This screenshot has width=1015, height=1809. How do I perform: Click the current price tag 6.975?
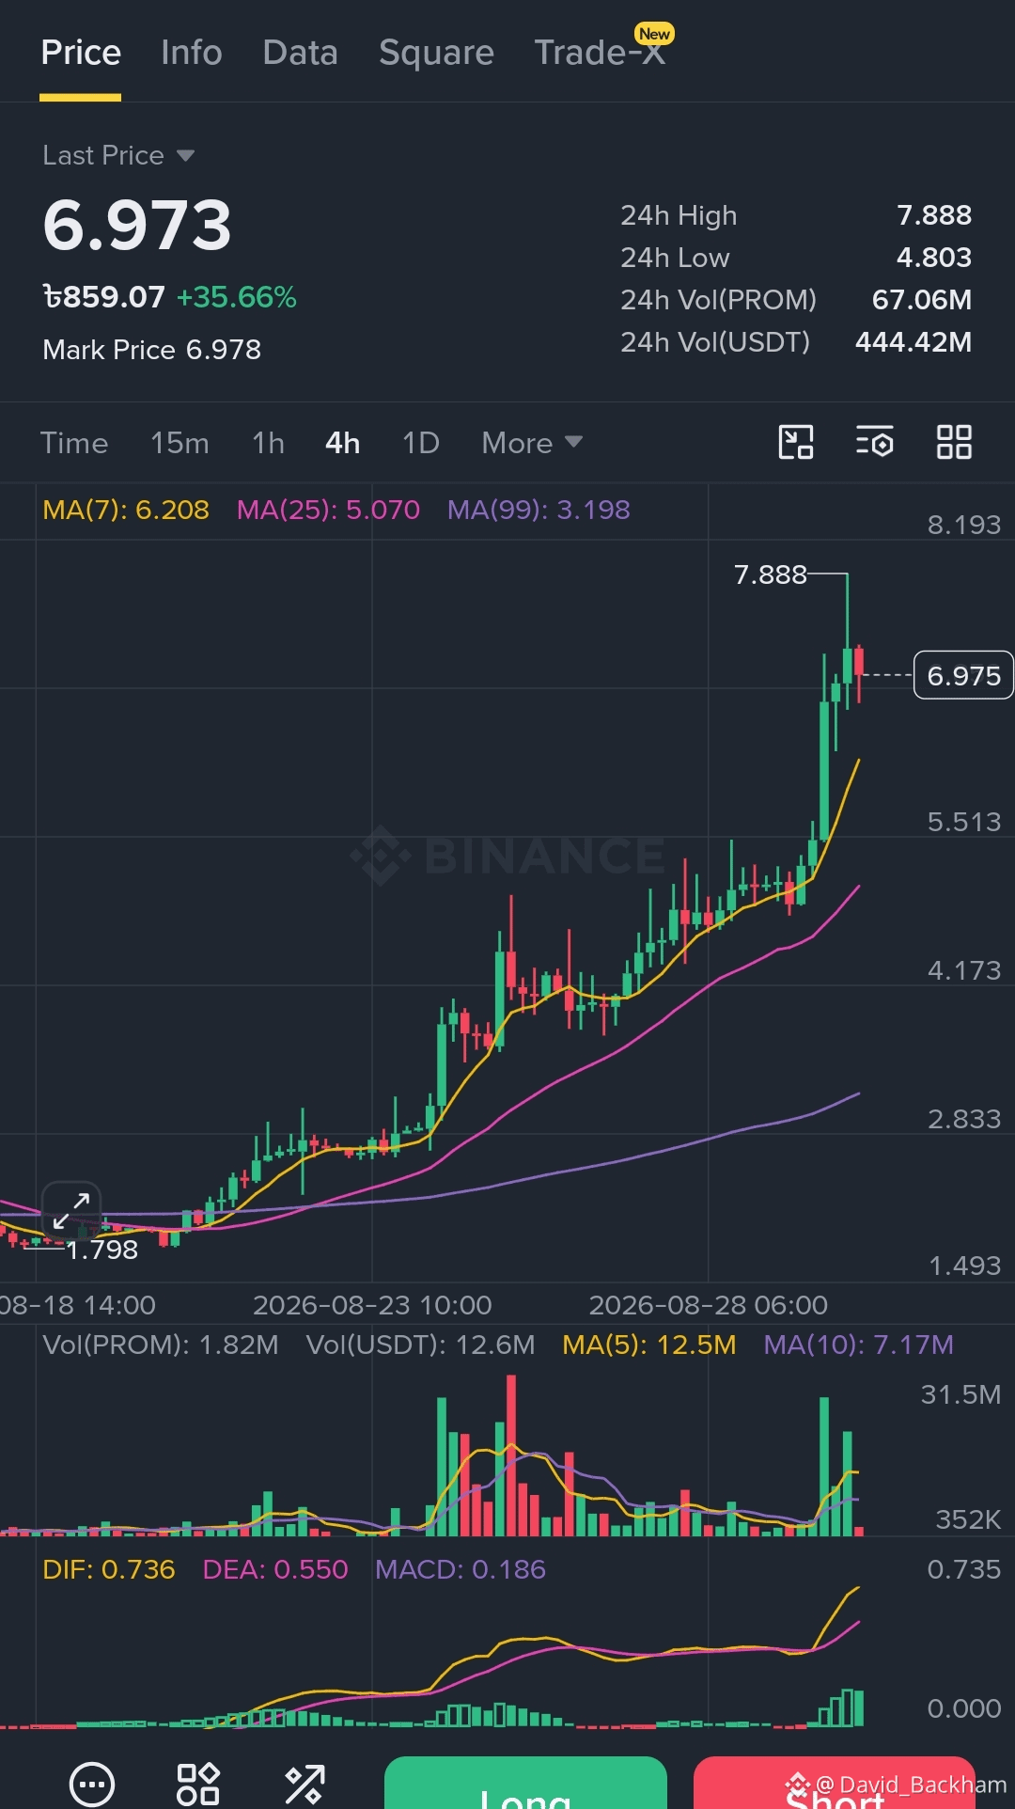click(x=963, y=675)
